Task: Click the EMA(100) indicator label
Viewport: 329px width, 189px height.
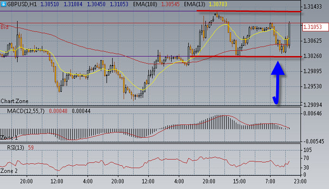Action: point(145,4)
